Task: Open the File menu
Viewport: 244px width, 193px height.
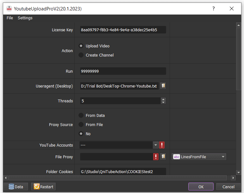Action: point(10,18)
